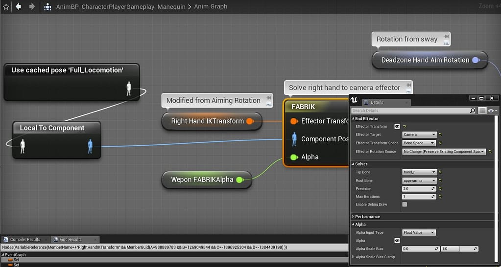This screenshot has height=267, width=501.
Task: Click orange output pin on Right Hand IKTransform
Action: (250, 121)
